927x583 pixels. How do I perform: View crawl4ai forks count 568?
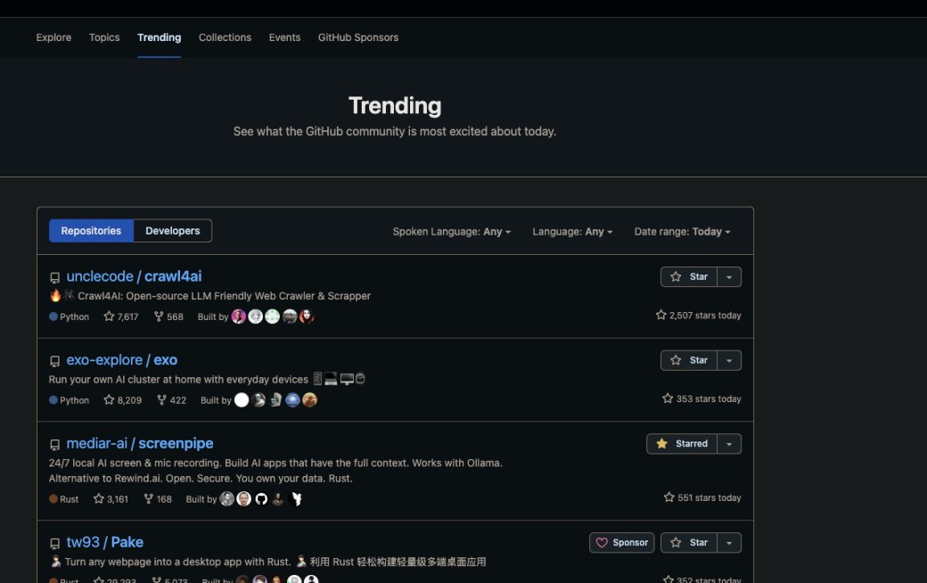point(168,316)
